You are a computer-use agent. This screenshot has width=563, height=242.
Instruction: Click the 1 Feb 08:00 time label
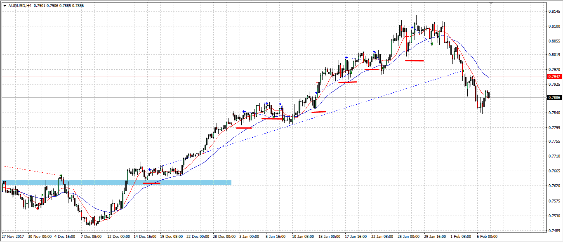[x=461, y=237]
